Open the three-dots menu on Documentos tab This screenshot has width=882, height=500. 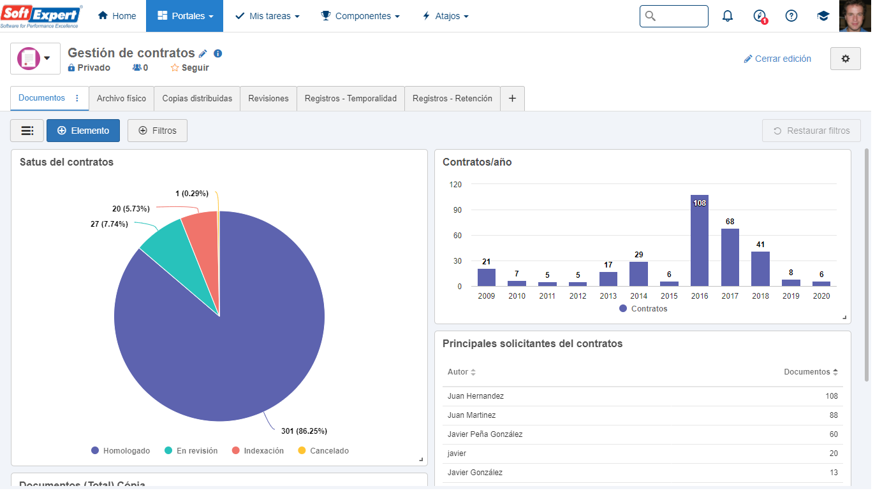(x=77, y=98)
